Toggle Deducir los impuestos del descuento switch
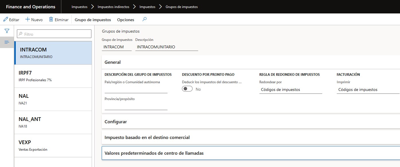 pos(187,89)
